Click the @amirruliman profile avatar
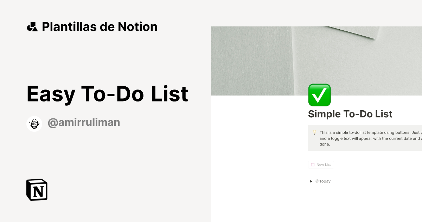Screen dimensions: 422x222 pyautogui.click(x=34, y=123)
